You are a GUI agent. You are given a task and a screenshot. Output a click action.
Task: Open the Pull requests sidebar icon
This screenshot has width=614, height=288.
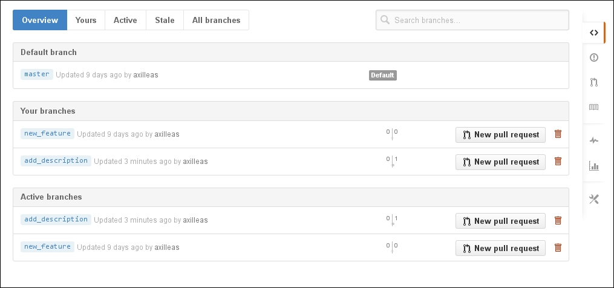click(x=594, y=82)
